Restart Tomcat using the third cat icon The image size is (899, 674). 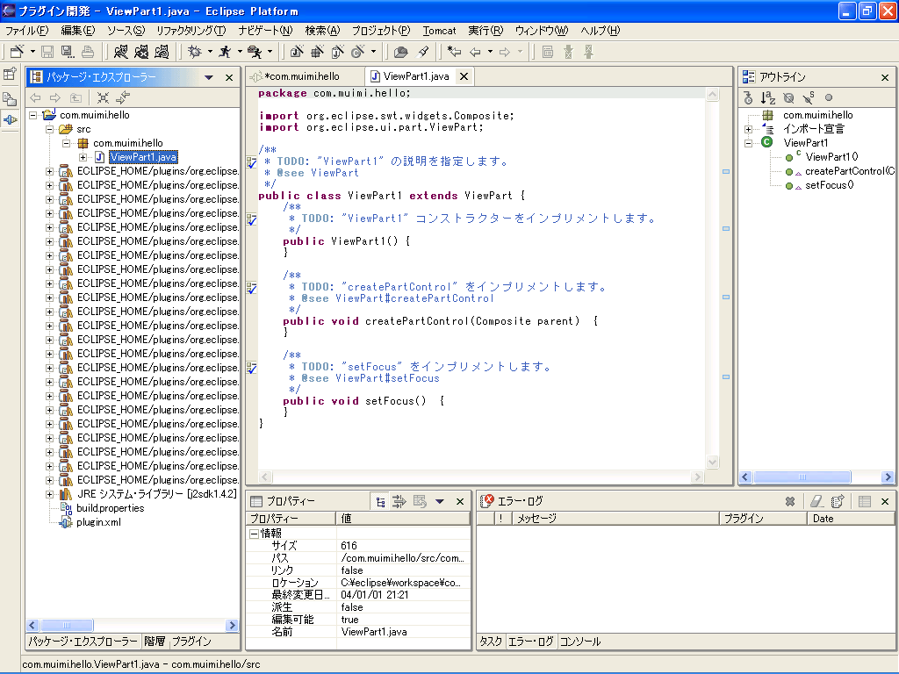coord(162,52)
